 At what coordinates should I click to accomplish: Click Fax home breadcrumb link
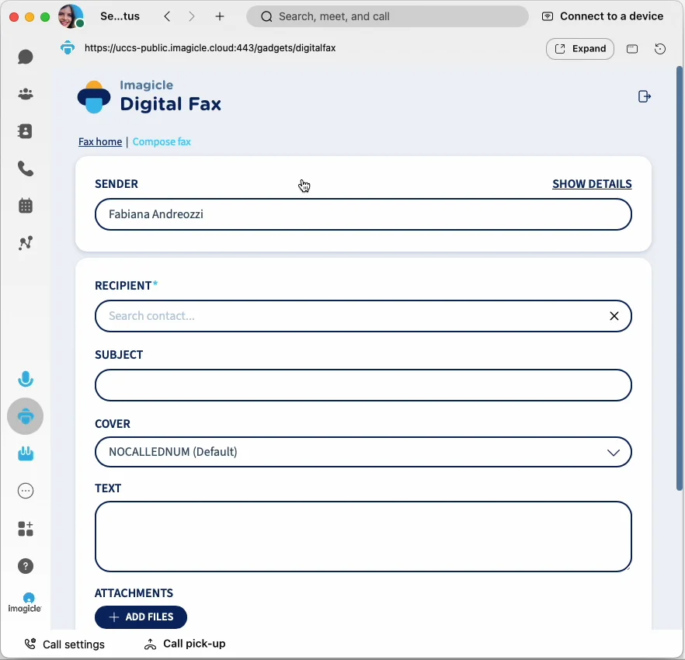(x=100, y=142)
